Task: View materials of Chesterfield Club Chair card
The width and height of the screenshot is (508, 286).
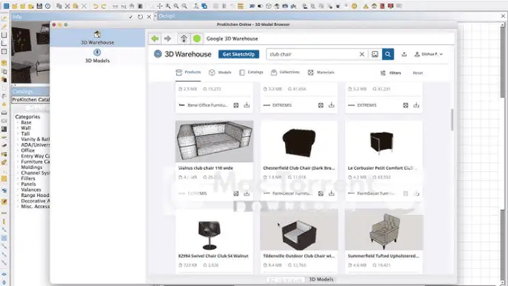Action: (321, 193)
